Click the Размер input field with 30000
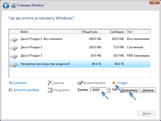Viewport: 161px width, 121px height. (x=99, y=90)
